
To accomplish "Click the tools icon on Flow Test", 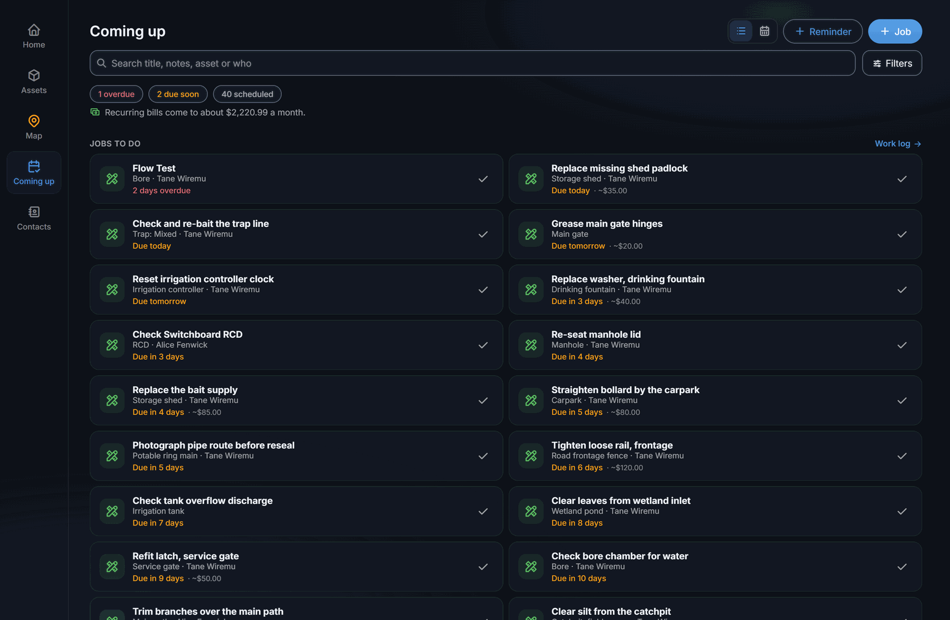I will [112, 179].
